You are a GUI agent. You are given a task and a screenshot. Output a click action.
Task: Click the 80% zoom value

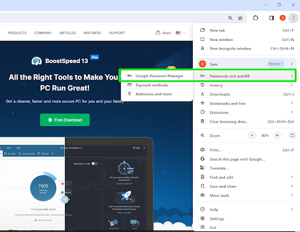[x=265, y=136]
